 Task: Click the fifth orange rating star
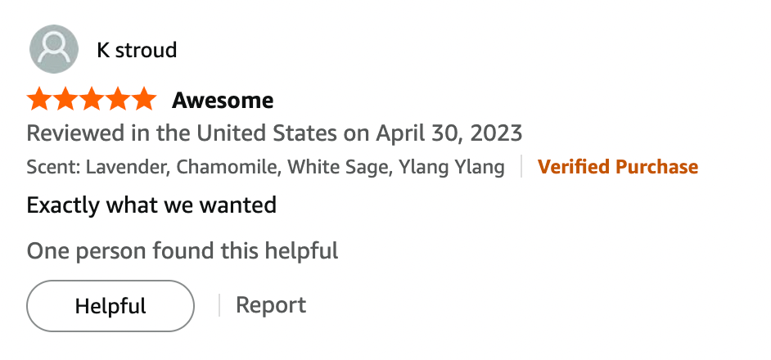tap(144, 101)
